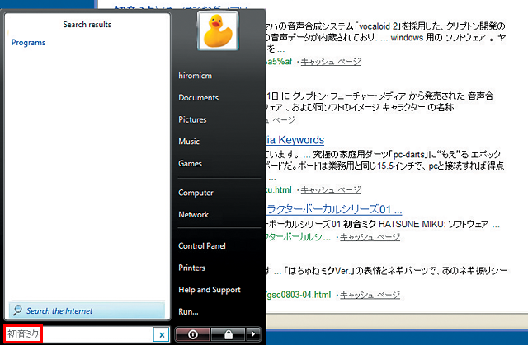Click the power button in the Start menu
This screenshot has width=528, height=345.
point(192,334)
